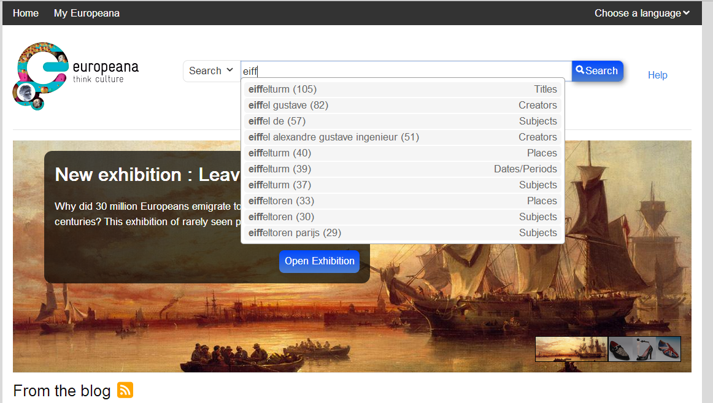
Task: Click Open Exhibition button
Action: 319,261
